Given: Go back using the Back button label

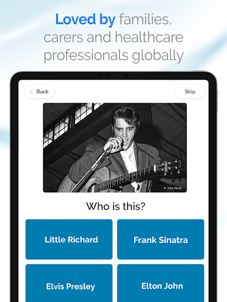Looking at the screenshot, I should tap(43, 91).
